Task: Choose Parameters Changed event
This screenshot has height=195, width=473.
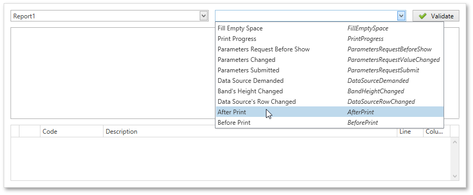Action: click(330, 60)
